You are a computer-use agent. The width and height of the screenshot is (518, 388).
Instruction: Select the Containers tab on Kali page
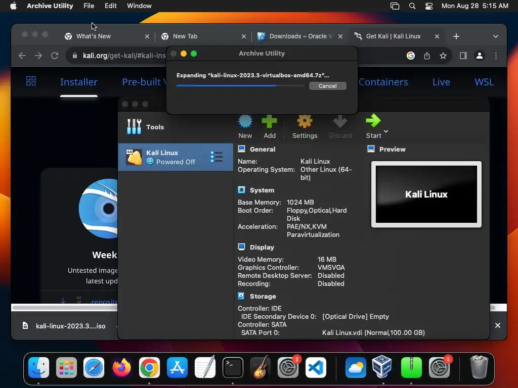[x=383, y=82]
